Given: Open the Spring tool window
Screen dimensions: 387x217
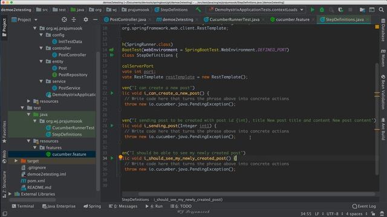Looking at the screenshot, I should click(x=92, y=206).
